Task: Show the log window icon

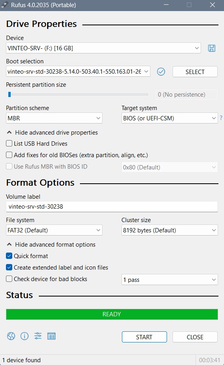Action: (51, 336)
